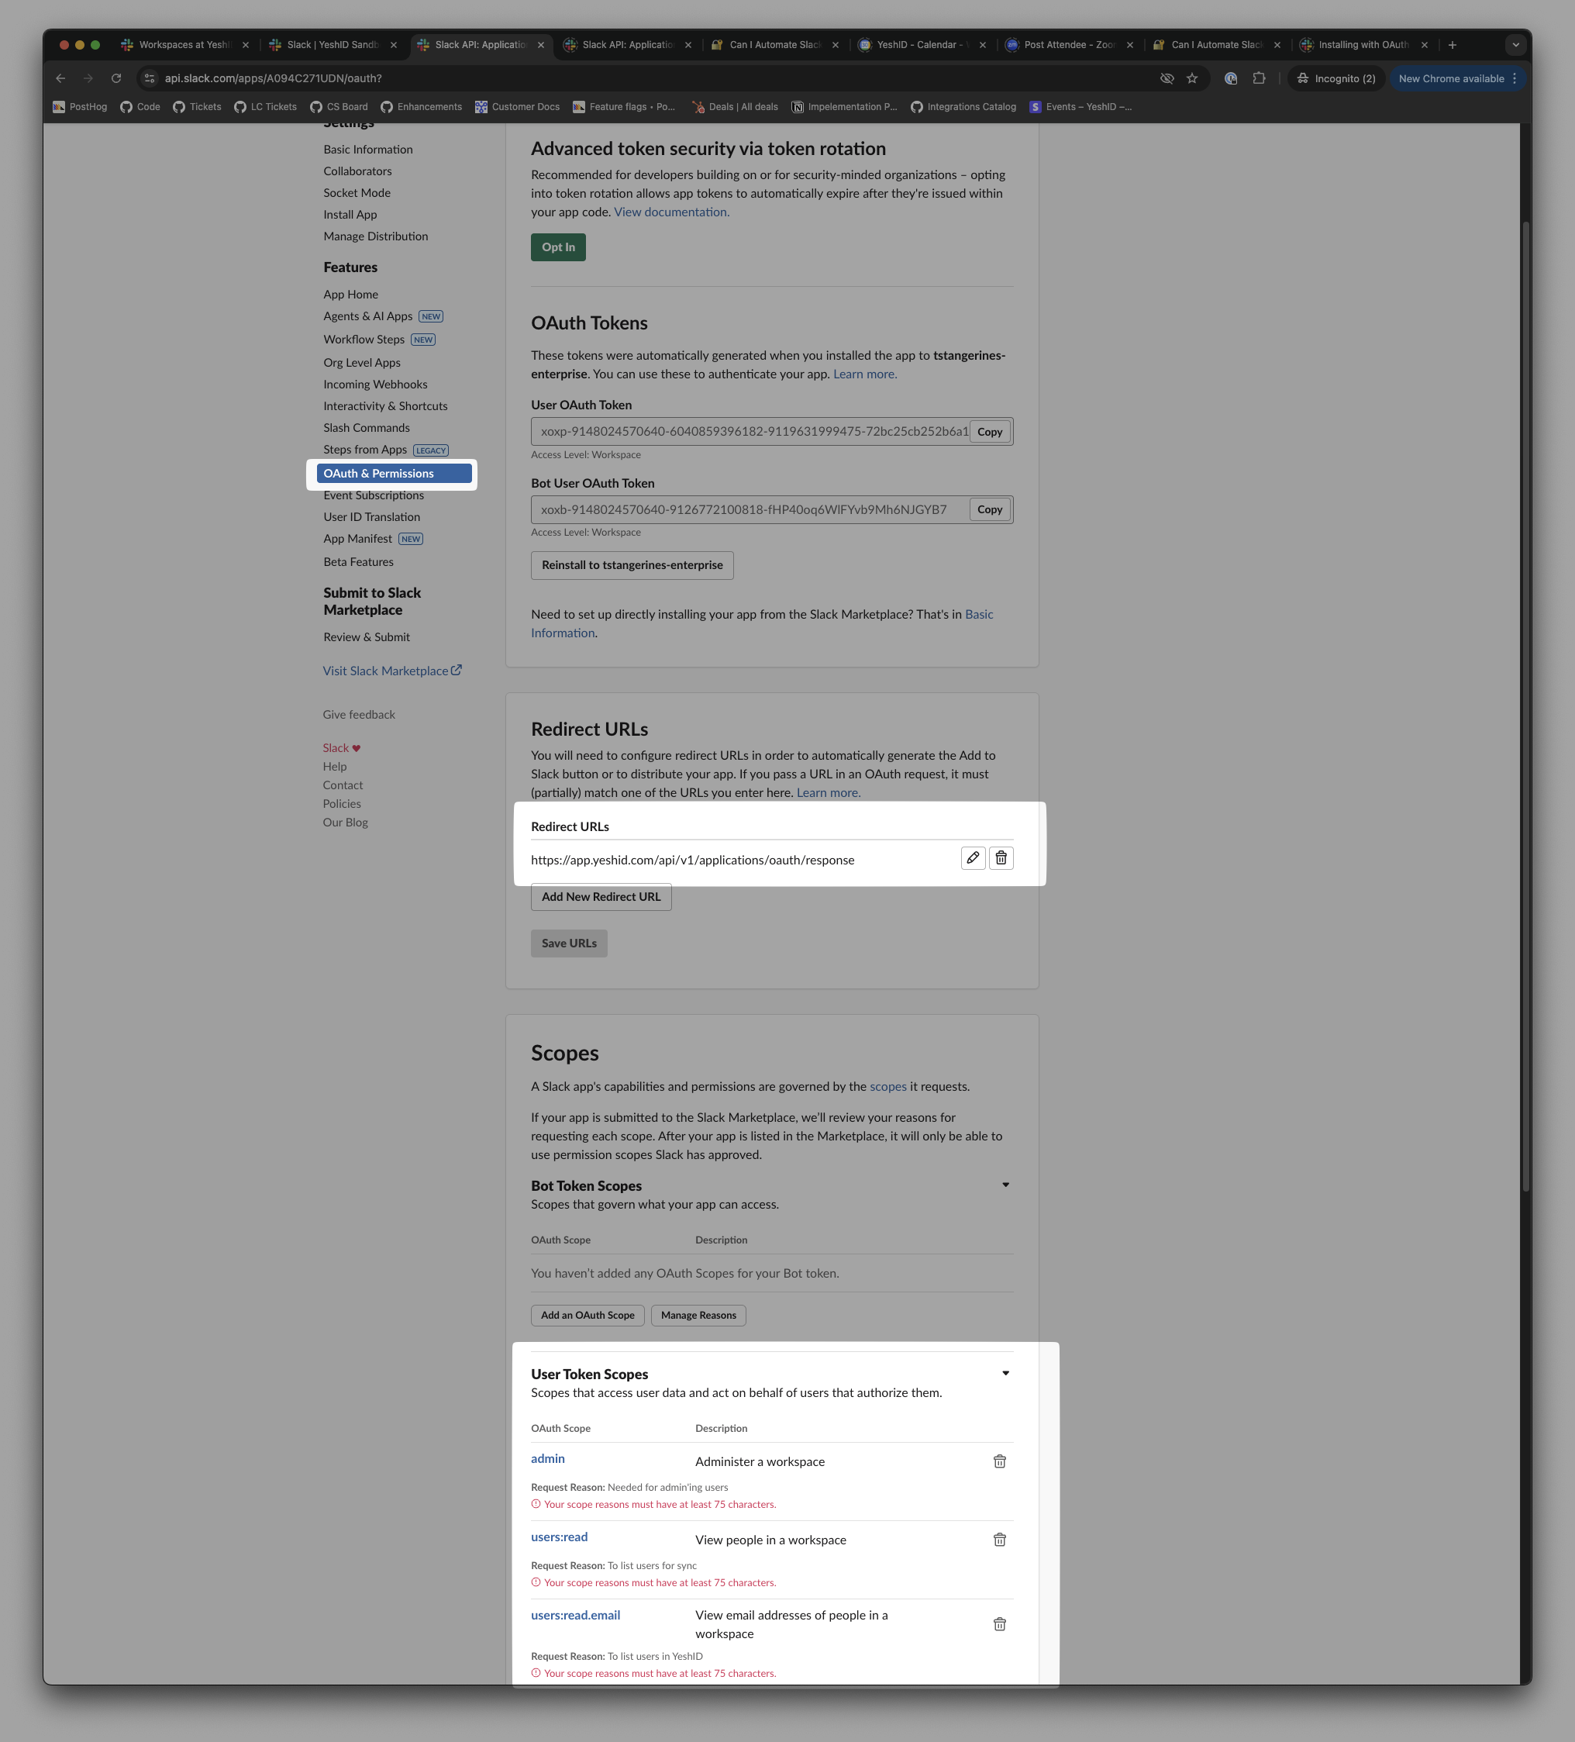
Task: Open the App Manifest page
Action: (357, 538)
